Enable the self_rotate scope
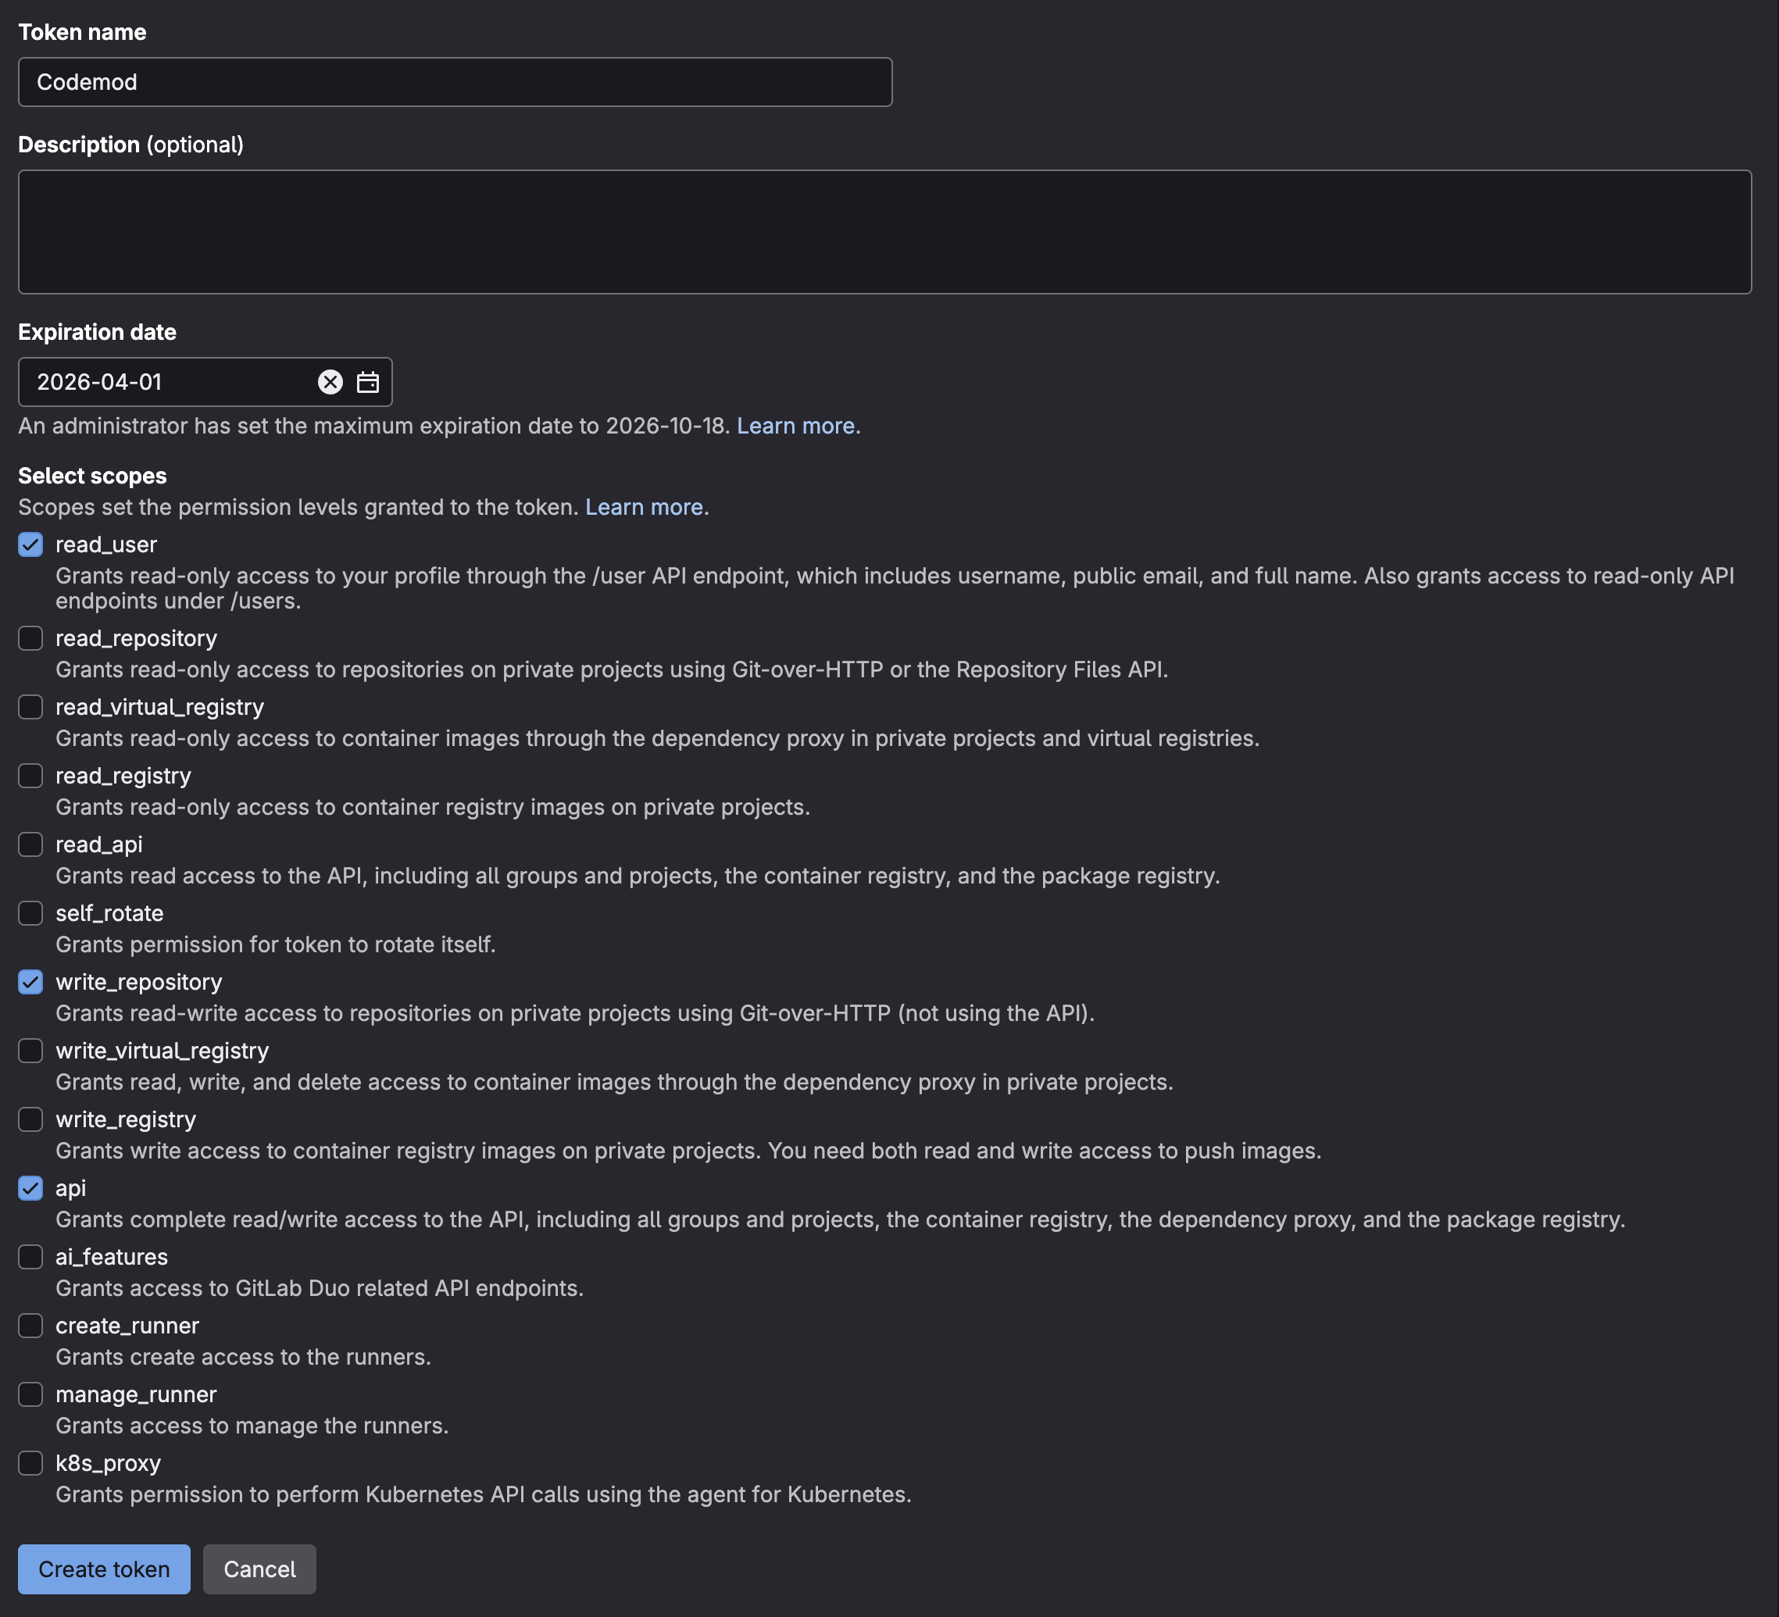 [30, 913]
